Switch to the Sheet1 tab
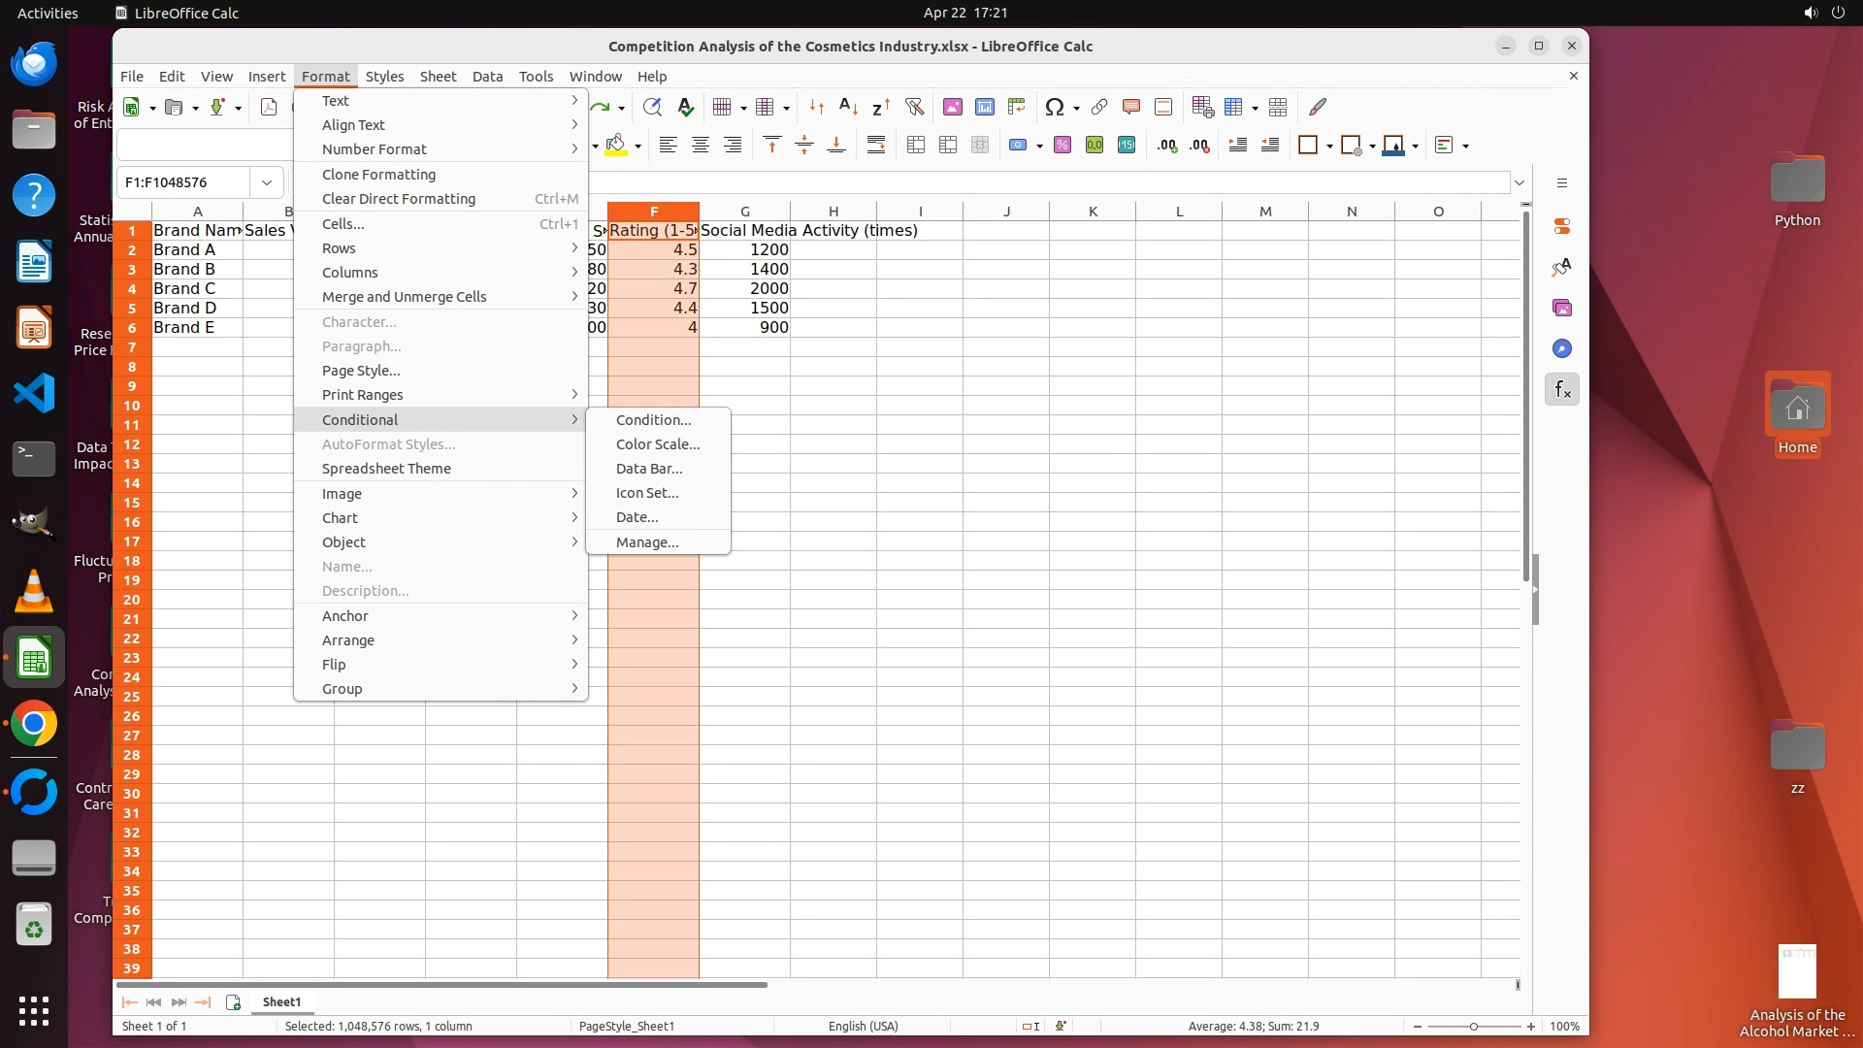 (x=281, y=1001)
